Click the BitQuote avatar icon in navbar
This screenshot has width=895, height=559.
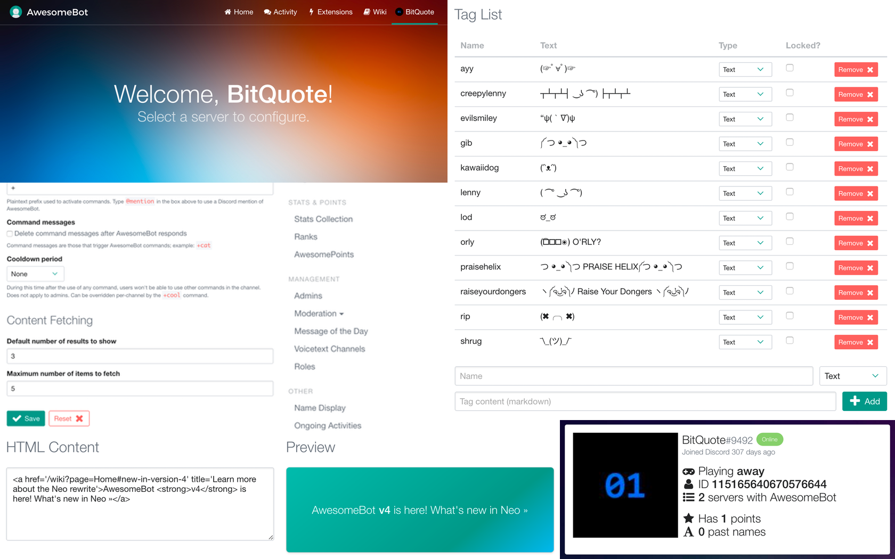399,12
